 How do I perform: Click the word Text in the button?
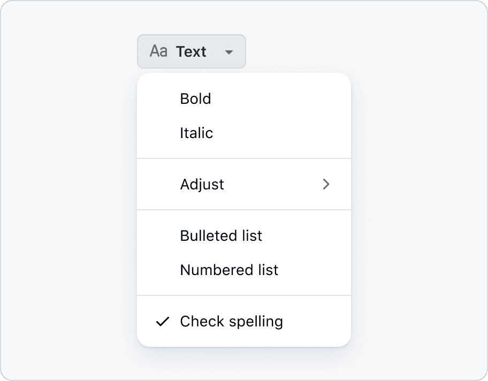coord(191,51)
